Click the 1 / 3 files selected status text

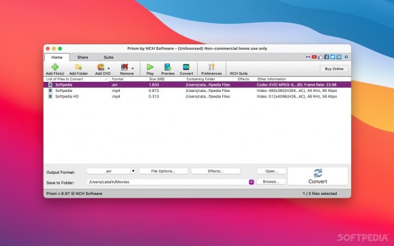(x=320, y=194)
